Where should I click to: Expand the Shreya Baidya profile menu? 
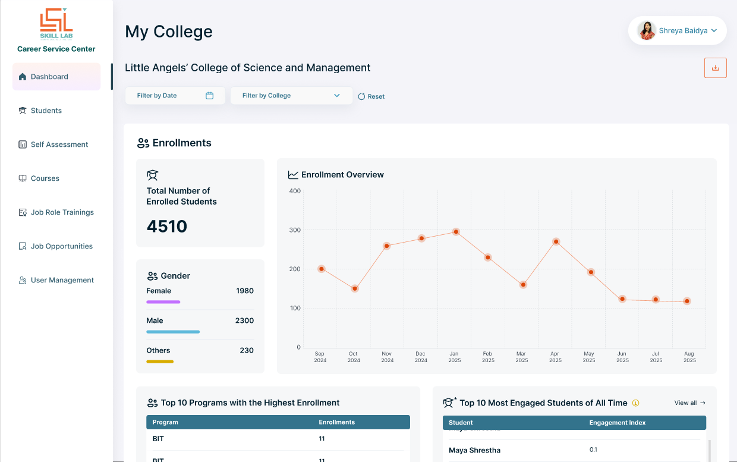click(677, 31)
